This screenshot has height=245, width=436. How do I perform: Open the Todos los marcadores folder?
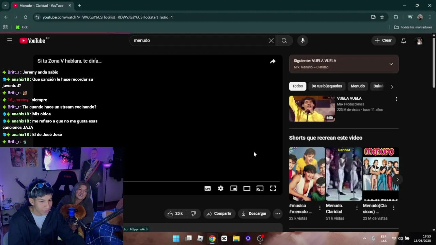point(413,27)
